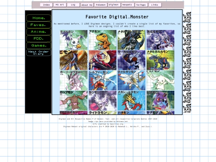Click the Dorumon purple creature card
Viewport: 216px width, 162px height.
pyautogui.click(x=160, y=100)
